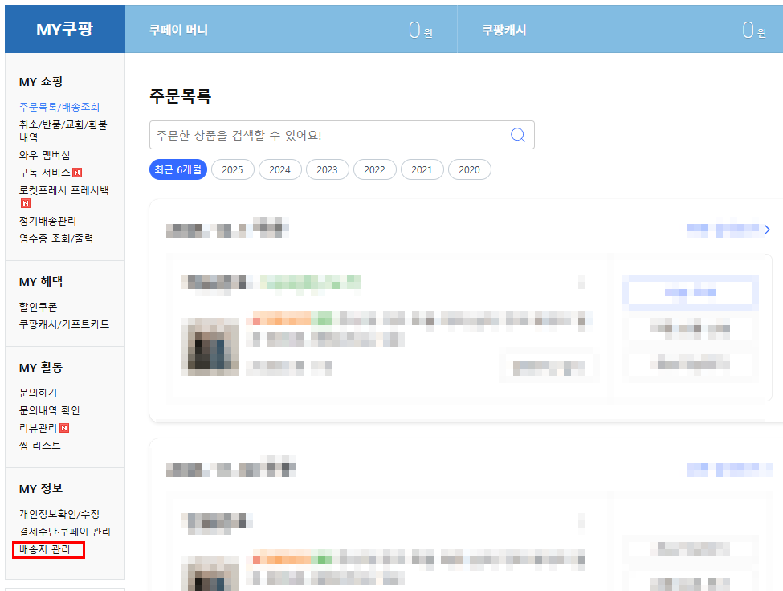Open 찜 리스트 page
Image resolution: width=783 pixels, height=591 pixels.
coord(40,445)
